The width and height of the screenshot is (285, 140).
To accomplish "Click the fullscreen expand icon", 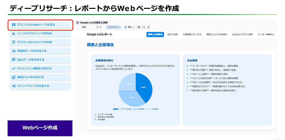I will tap(143, 27).
